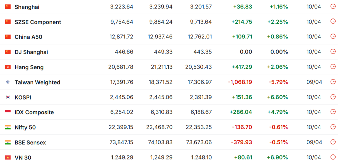Select the China A50 index name
The height and width of the screenshot is (164, 339).
click(x=28, y=37)
